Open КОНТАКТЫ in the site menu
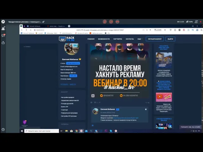The height and width of the screenshot is (152, 203). coord(130,39)
